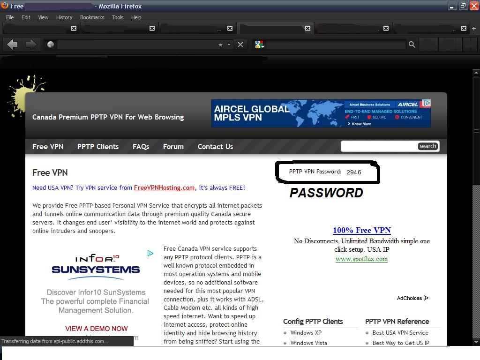Open the Help menu
The height and width of the screenshot is (360, 480).
136,17
